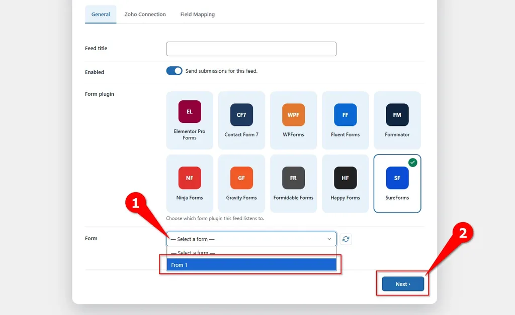Select the Ninja Forms plugin icon
The height and width of the screenshot is (315, 515).
[190, 178]
